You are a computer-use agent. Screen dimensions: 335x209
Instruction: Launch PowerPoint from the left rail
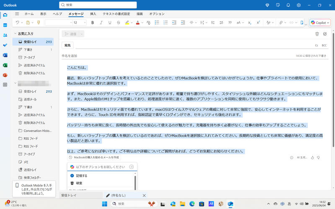pos(5,75)
